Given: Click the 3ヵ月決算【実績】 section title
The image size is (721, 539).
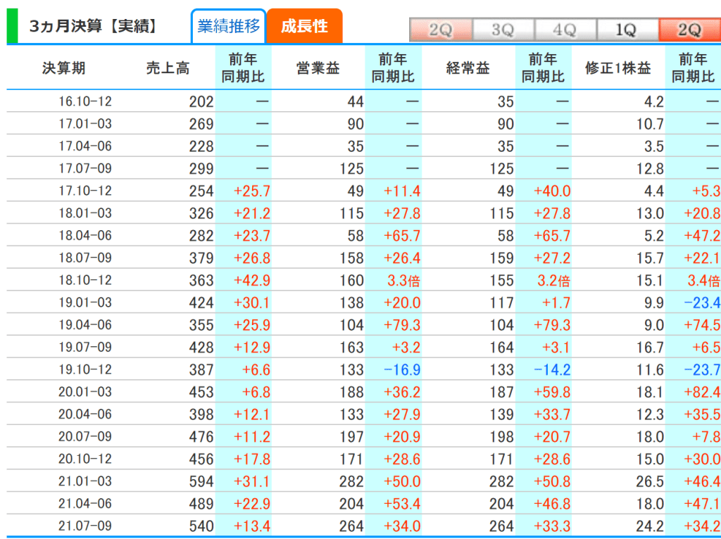Looking at the screenshot, I should click(x=93, y=27).
